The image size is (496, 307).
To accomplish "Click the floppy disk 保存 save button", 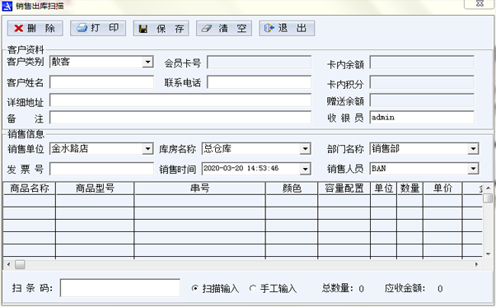I will 161,29.
